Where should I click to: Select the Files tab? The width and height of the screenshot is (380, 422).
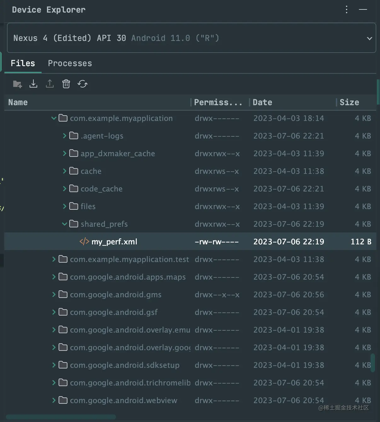click(x=23, y=63)
